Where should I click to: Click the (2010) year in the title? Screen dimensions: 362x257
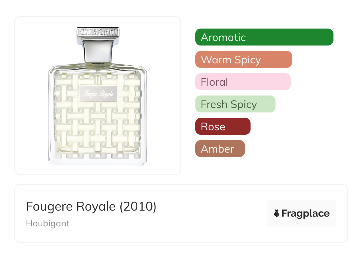click(x=138, y=206)
